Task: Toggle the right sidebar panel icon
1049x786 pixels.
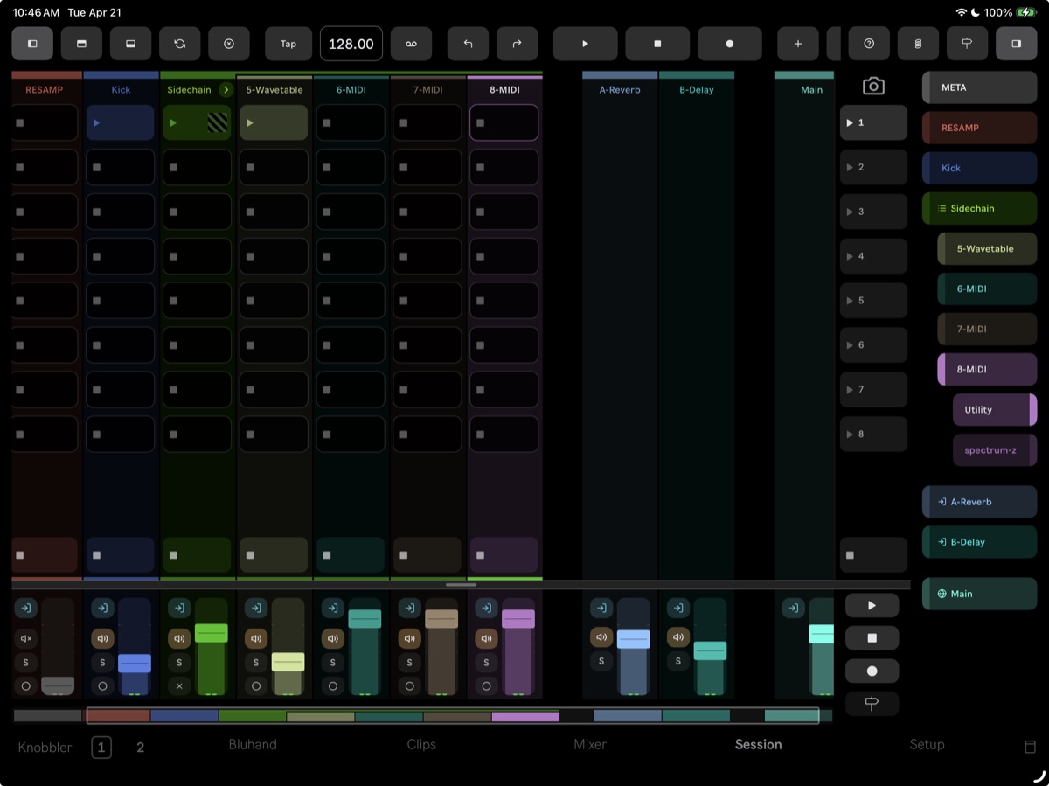Action: point(1016,44)
